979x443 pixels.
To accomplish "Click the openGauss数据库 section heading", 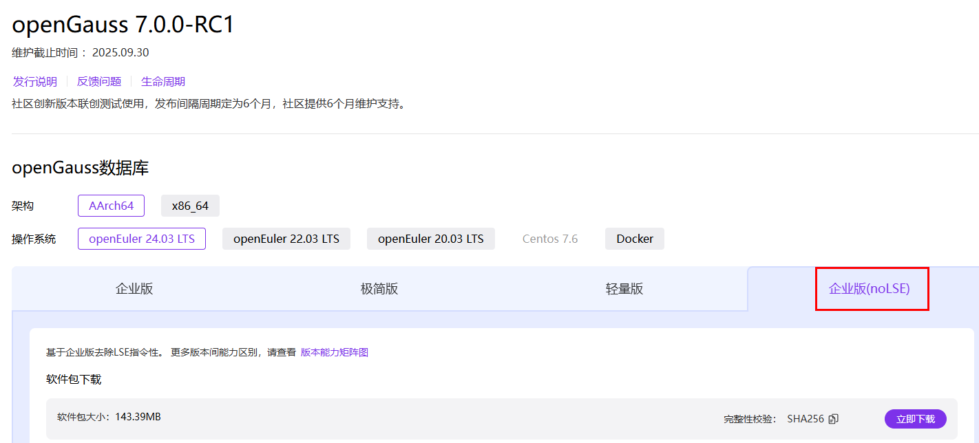I will click(x=81, y=168).
